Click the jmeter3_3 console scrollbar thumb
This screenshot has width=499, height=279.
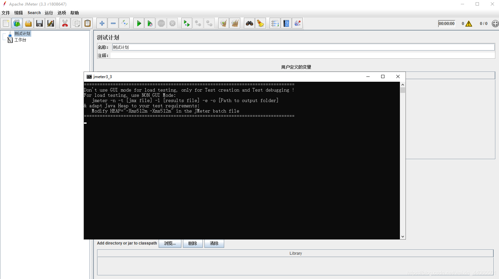[403, 90]
